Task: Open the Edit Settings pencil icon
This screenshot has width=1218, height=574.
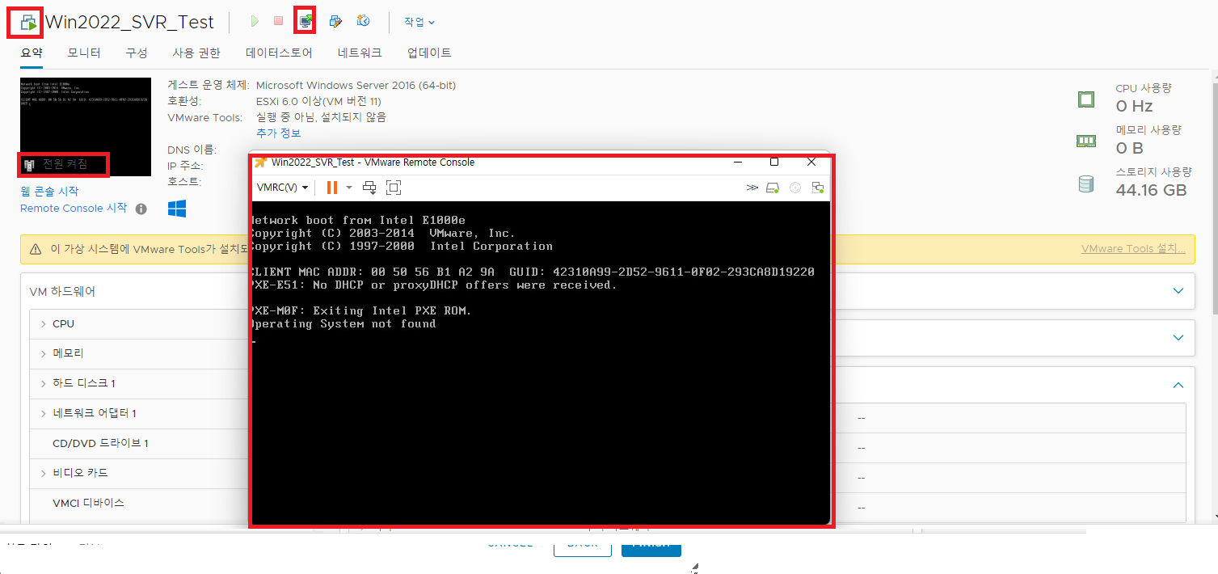Action: tap(335, 21)
